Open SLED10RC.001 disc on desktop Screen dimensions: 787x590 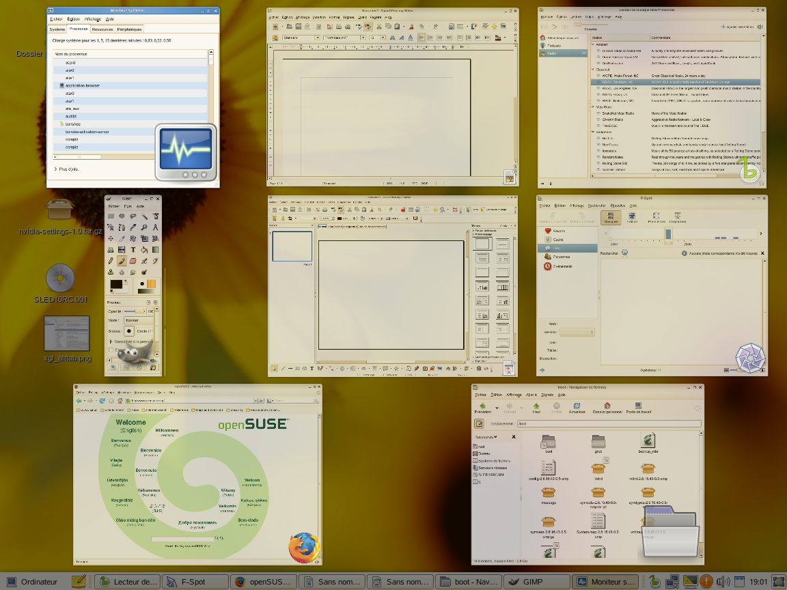click(x=60, y=283)
